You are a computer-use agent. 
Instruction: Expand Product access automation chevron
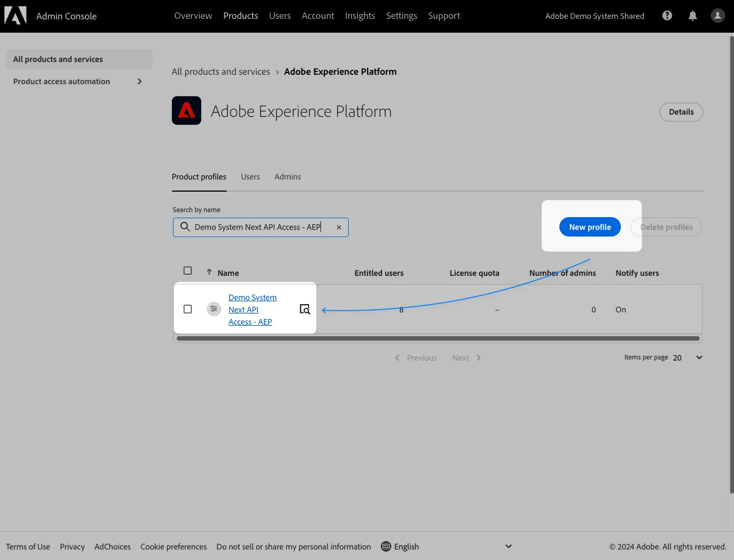140,81
